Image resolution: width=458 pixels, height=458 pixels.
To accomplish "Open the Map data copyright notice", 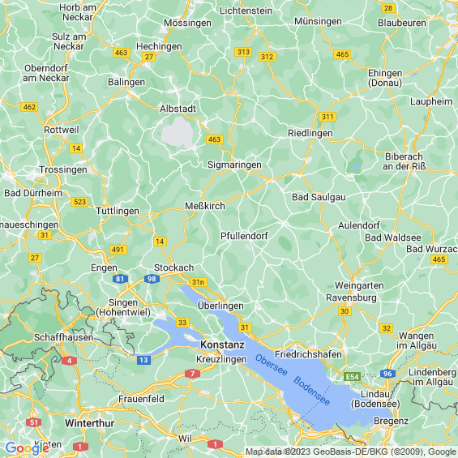I will 351,452.
